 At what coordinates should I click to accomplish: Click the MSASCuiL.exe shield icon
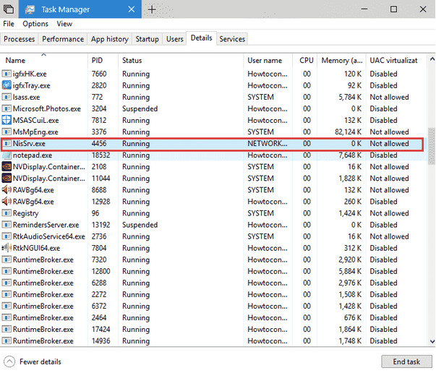coord(7,120)
